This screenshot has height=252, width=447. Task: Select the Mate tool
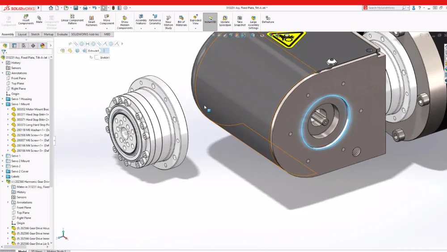point(39,19)
